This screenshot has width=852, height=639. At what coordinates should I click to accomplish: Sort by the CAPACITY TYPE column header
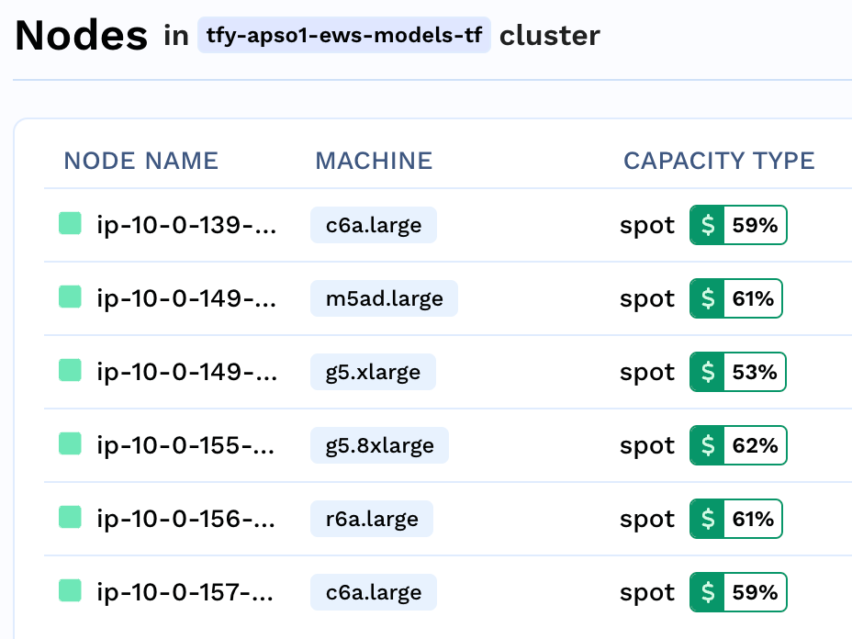[x=719, y=162]
